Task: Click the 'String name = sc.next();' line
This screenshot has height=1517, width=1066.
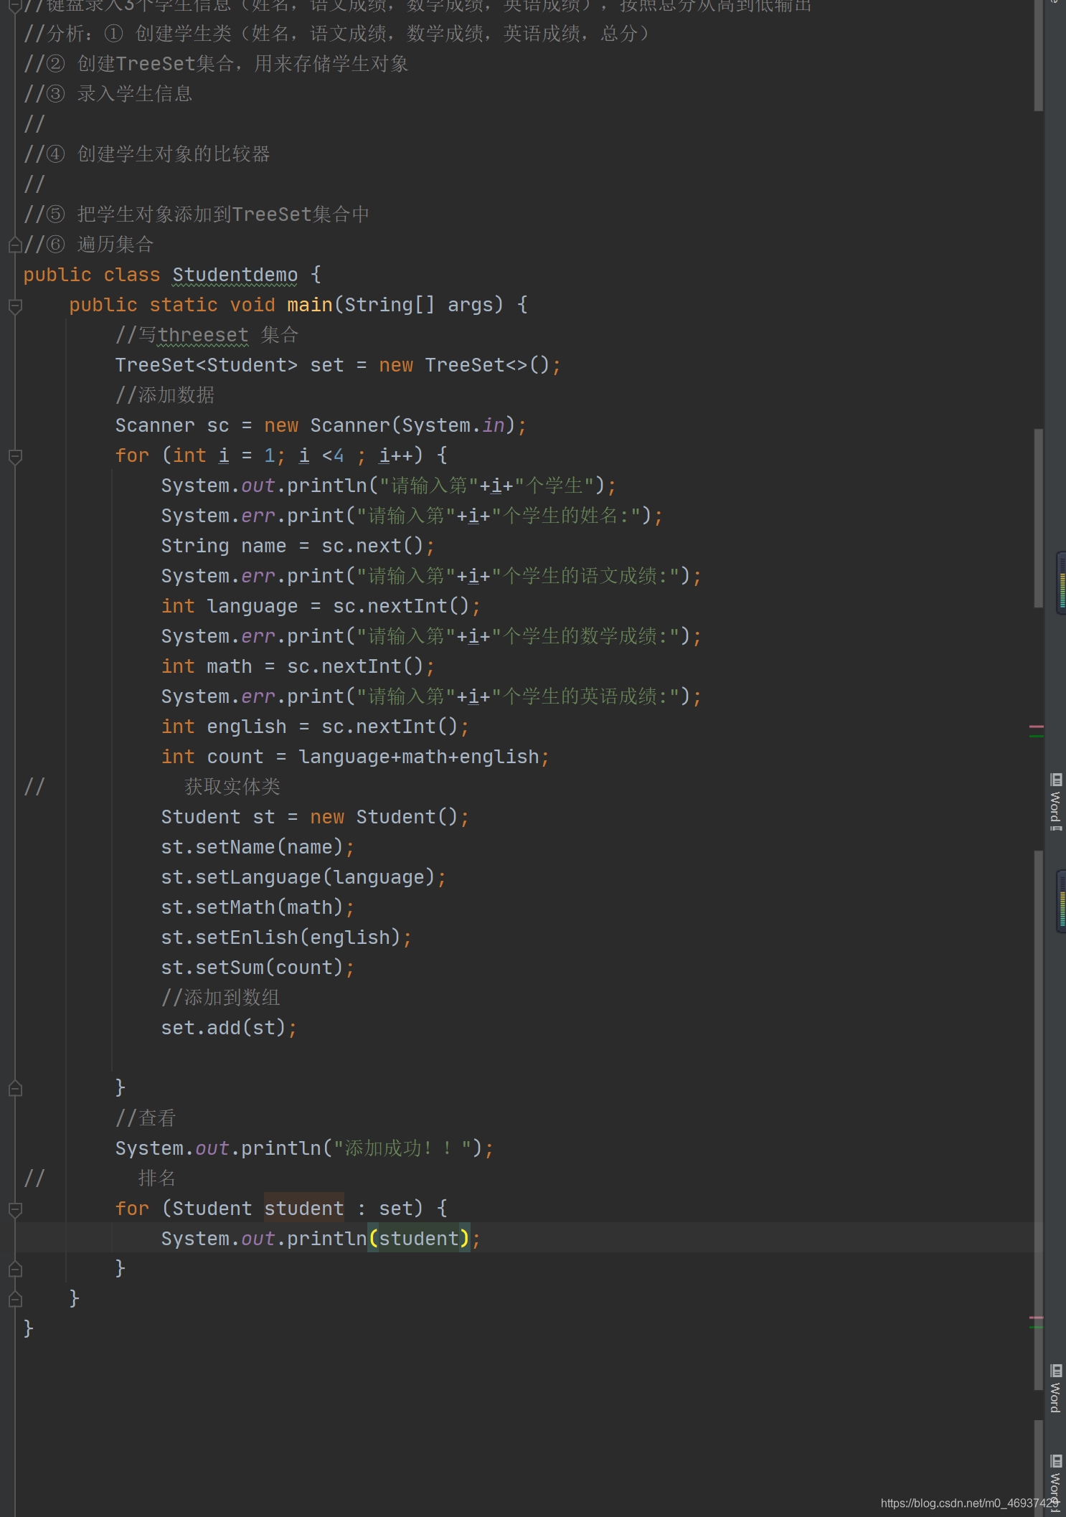Action: (x=298, y=547)
